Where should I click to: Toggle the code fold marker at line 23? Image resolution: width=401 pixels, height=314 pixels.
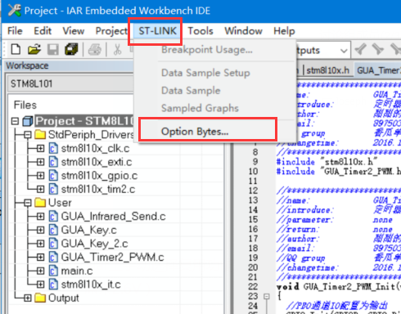(267, 297)
